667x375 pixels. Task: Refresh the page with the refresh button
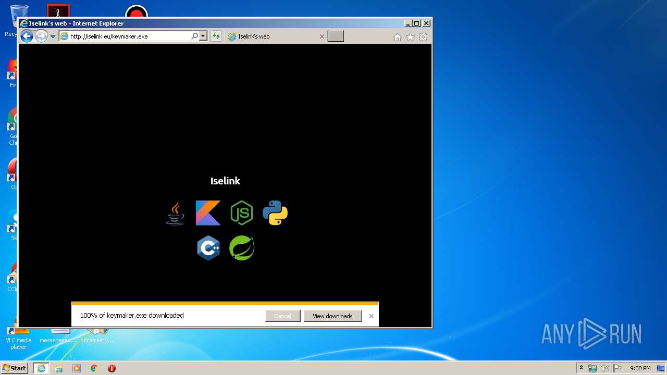click(x=216, y=36)
